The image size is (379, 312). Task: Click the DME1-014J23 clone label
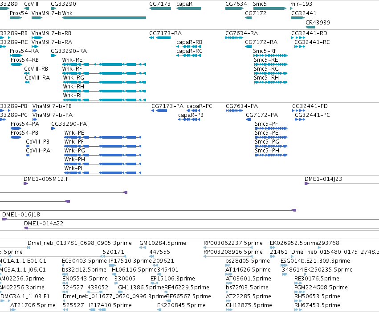(323, 179)
